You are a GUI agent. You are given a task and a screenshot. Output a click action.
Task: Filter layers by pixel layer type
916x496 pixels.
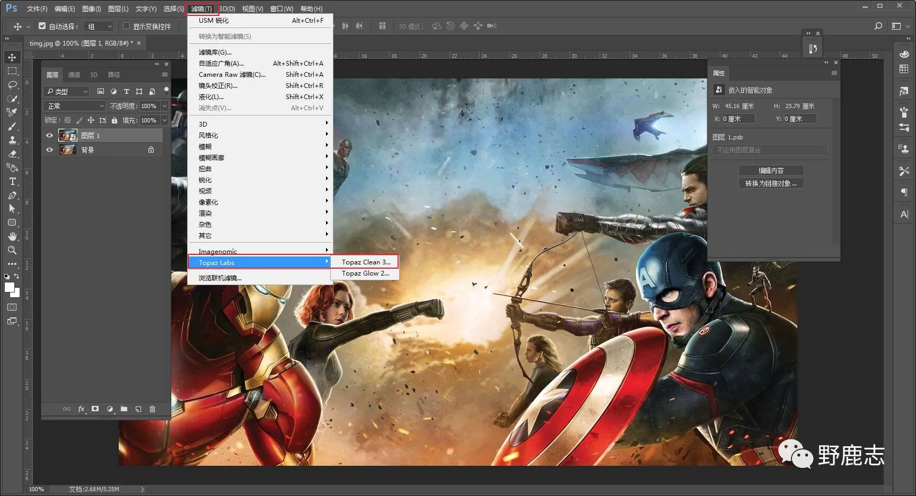(101, 92)
